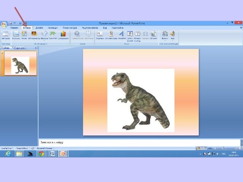Viewport: 243px width, 182px height.
Task: Open PowerPoint Help icon at ribbon right
Action: pos(241,28)
